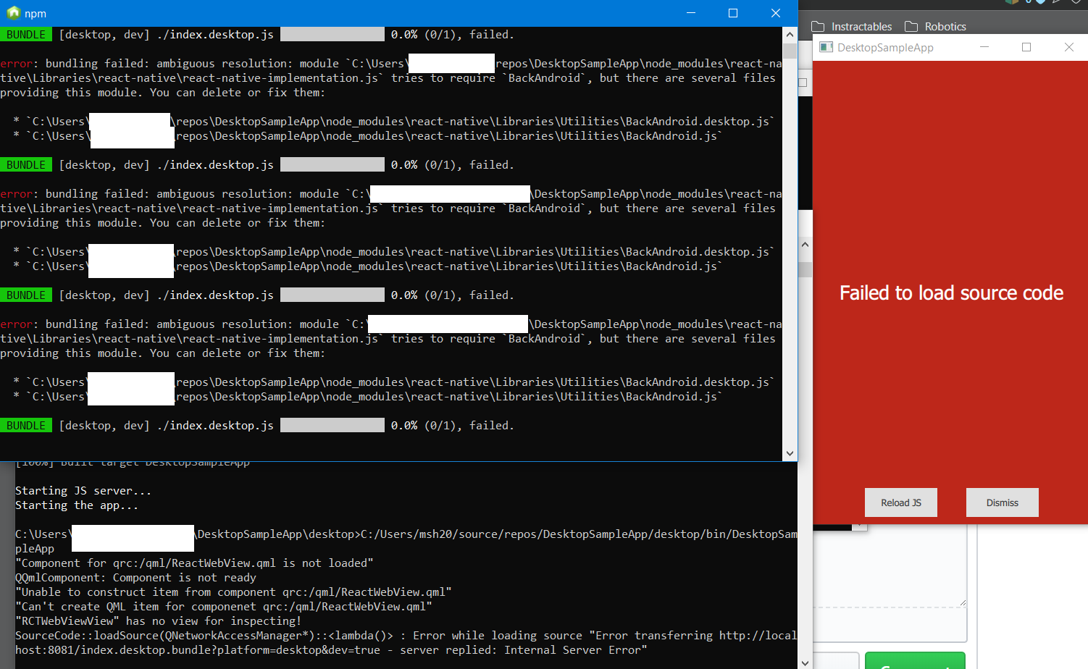1088x669 pixels.
Task: Click the folder icon beside Instractables
Action: tap(819, 25)
